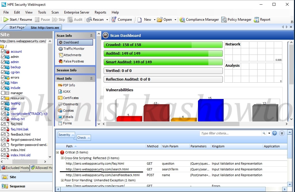Open the Reports menu
The image size is (295, 192).
[100, 12]
